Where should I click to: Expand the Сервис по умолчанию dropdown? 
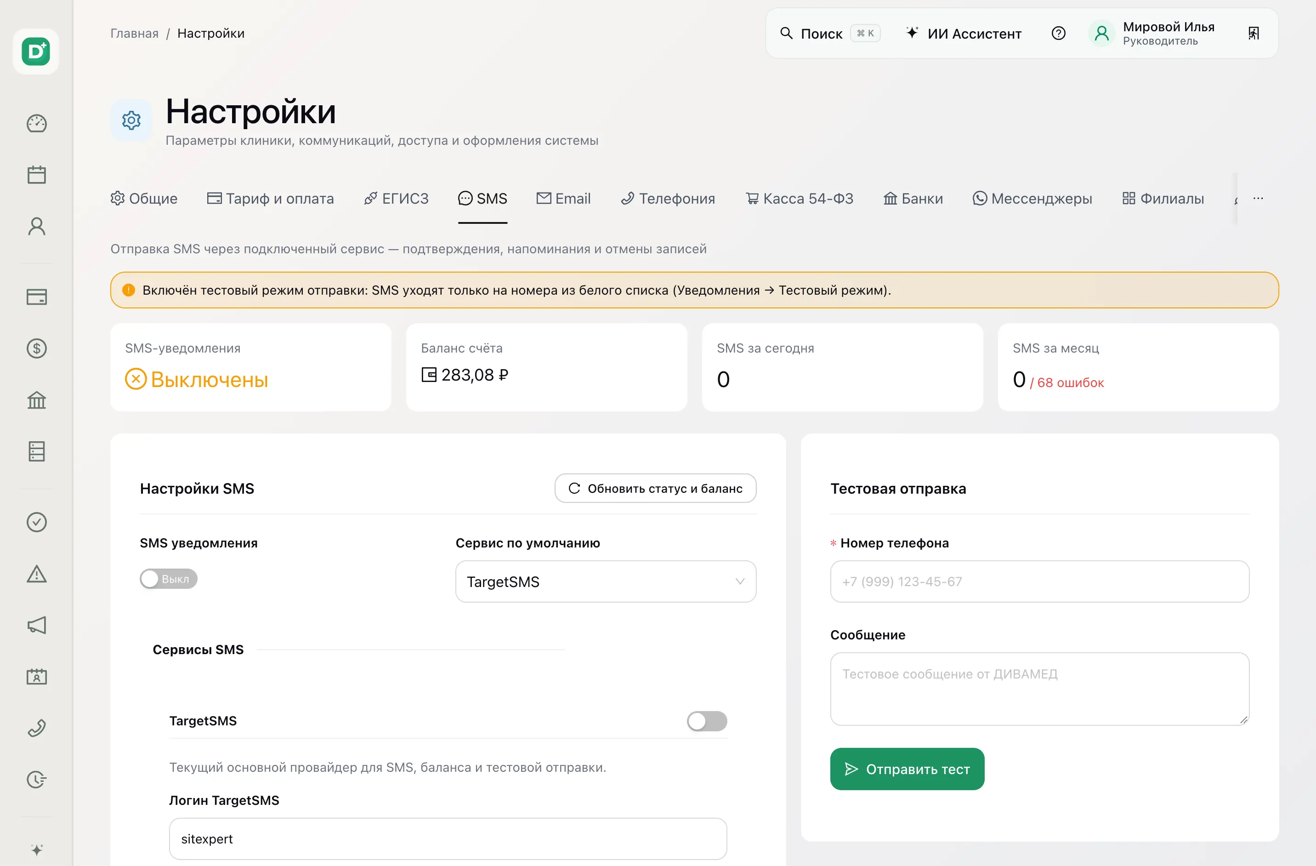[606, 581]
